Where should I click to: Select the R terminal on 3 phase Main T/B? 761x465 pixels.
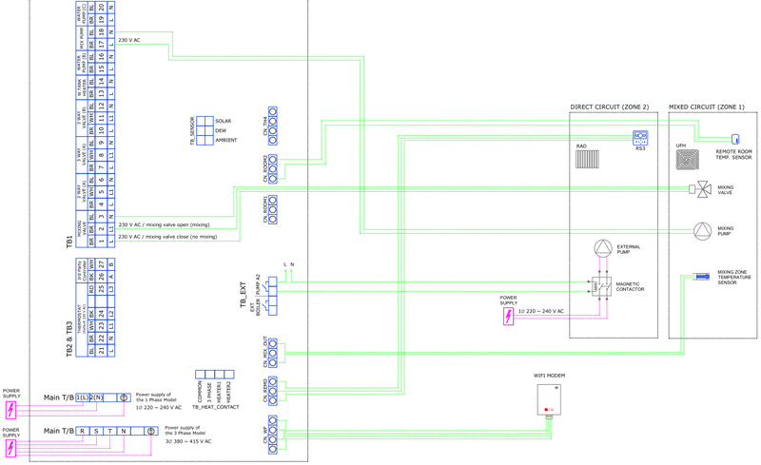[x=83, y=431]
